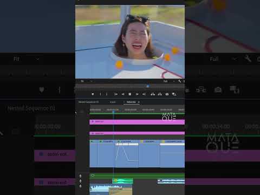Image resolution: width=260 pixels, height=195 pixels.
Task: Click the Export Frame camera icon
Action: coord(167,94)
